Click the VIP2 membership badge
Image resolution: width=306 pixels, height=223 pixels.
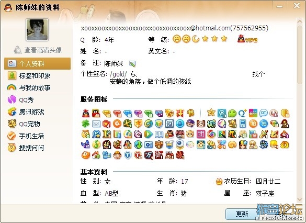pyautogui.click(x=247, y=39)
